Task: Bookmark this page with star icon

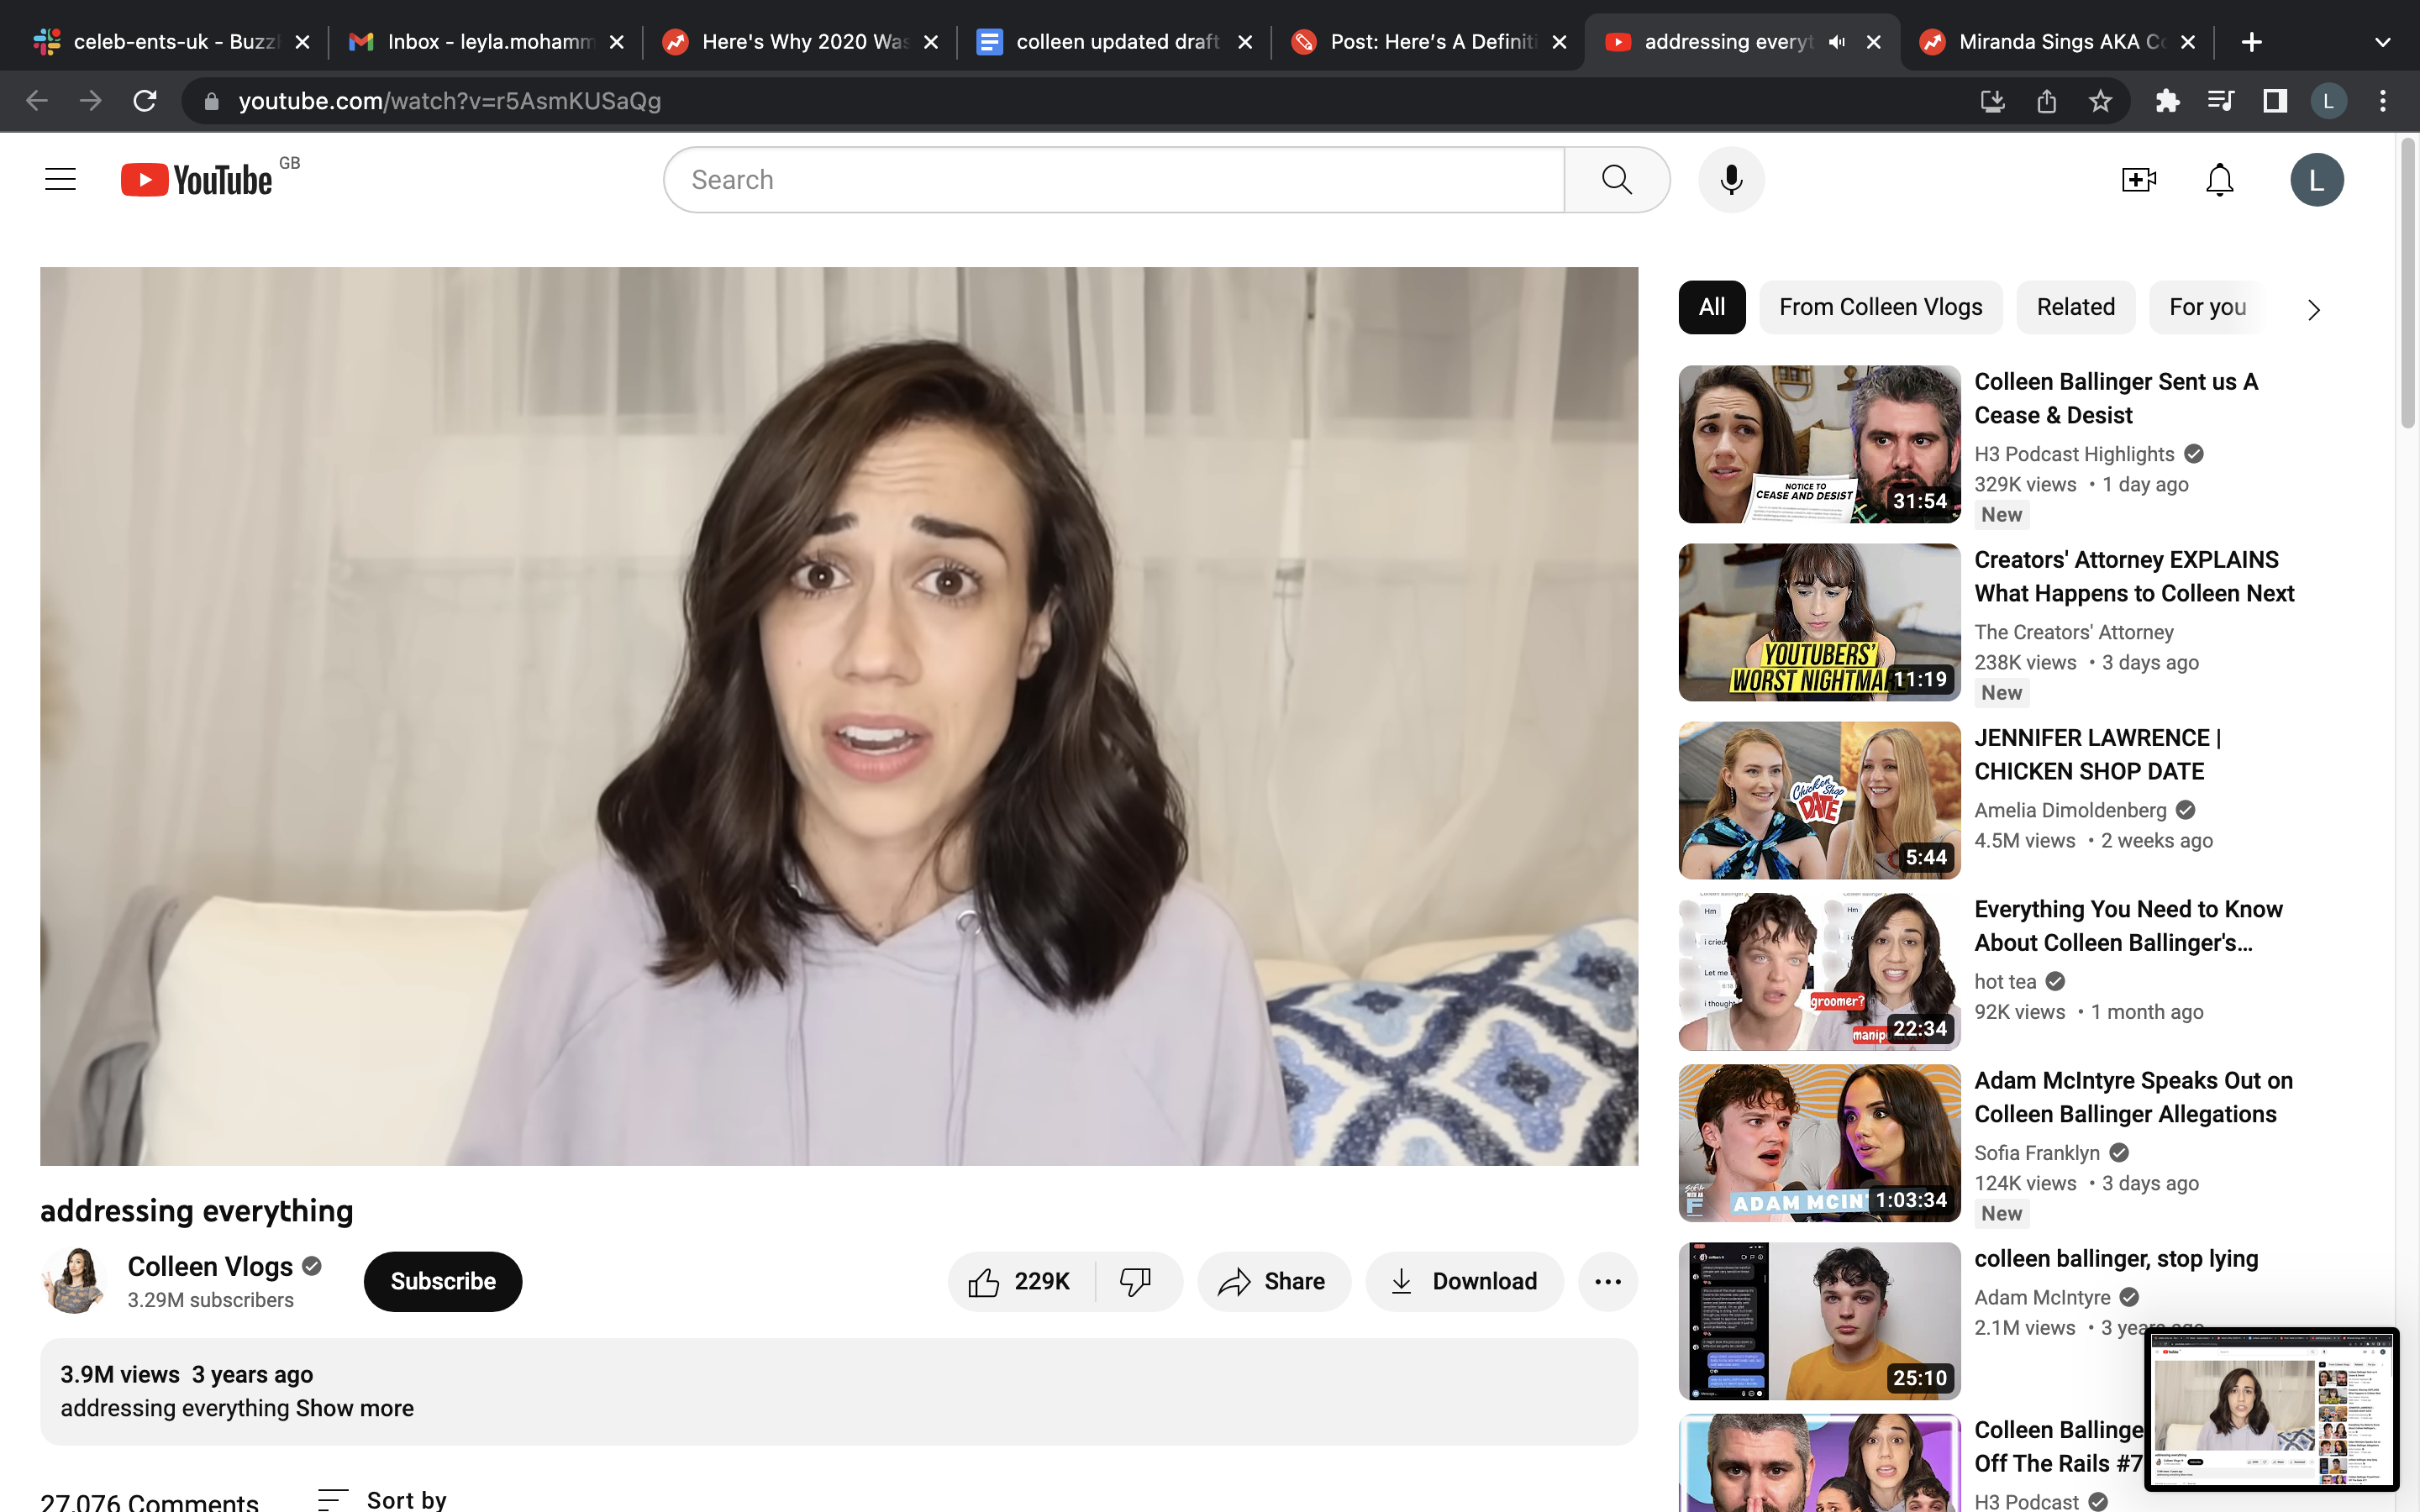Action: (2100, 101)
